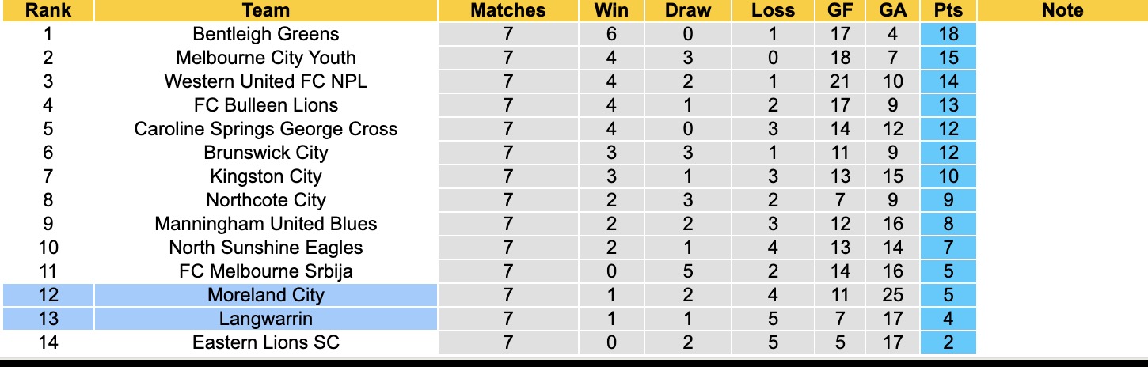The width and height of the screenshot is (1148, 367).
Task: Click the Note column header
Action: pos(1062,10)
